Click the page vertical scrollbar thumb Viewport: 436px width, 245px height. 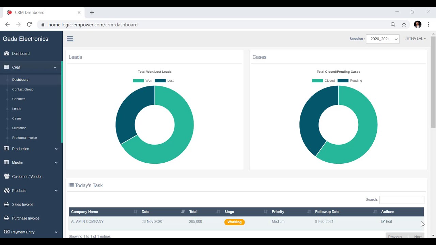(433, 82)
